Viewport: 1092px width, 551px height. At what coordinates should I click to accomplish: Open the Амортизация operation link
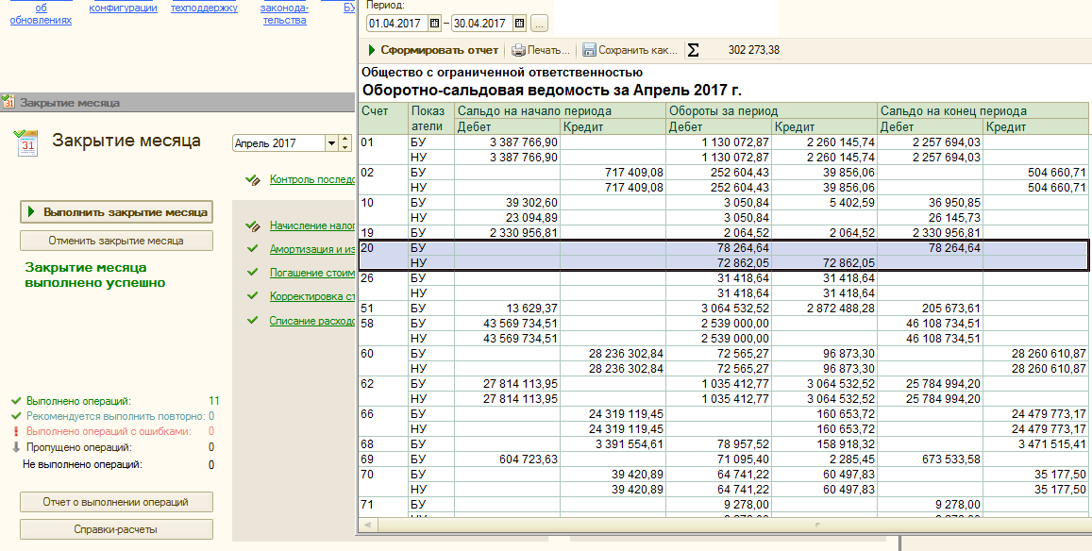311,249
